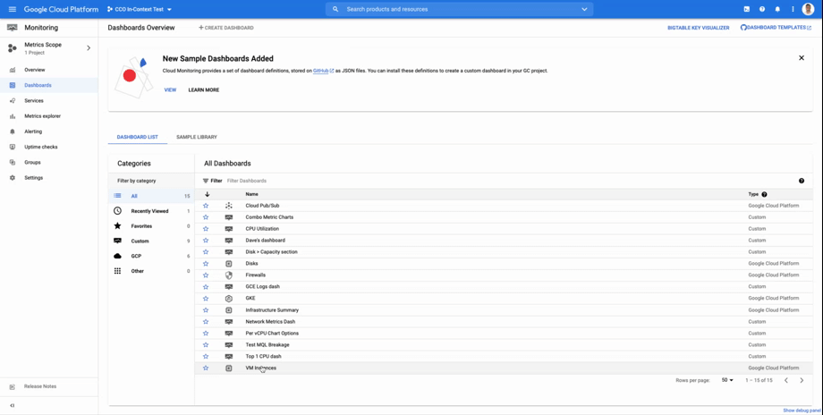Expand the Metrics Scope chevron
The image size is (823, 415).
click(89, 47)
